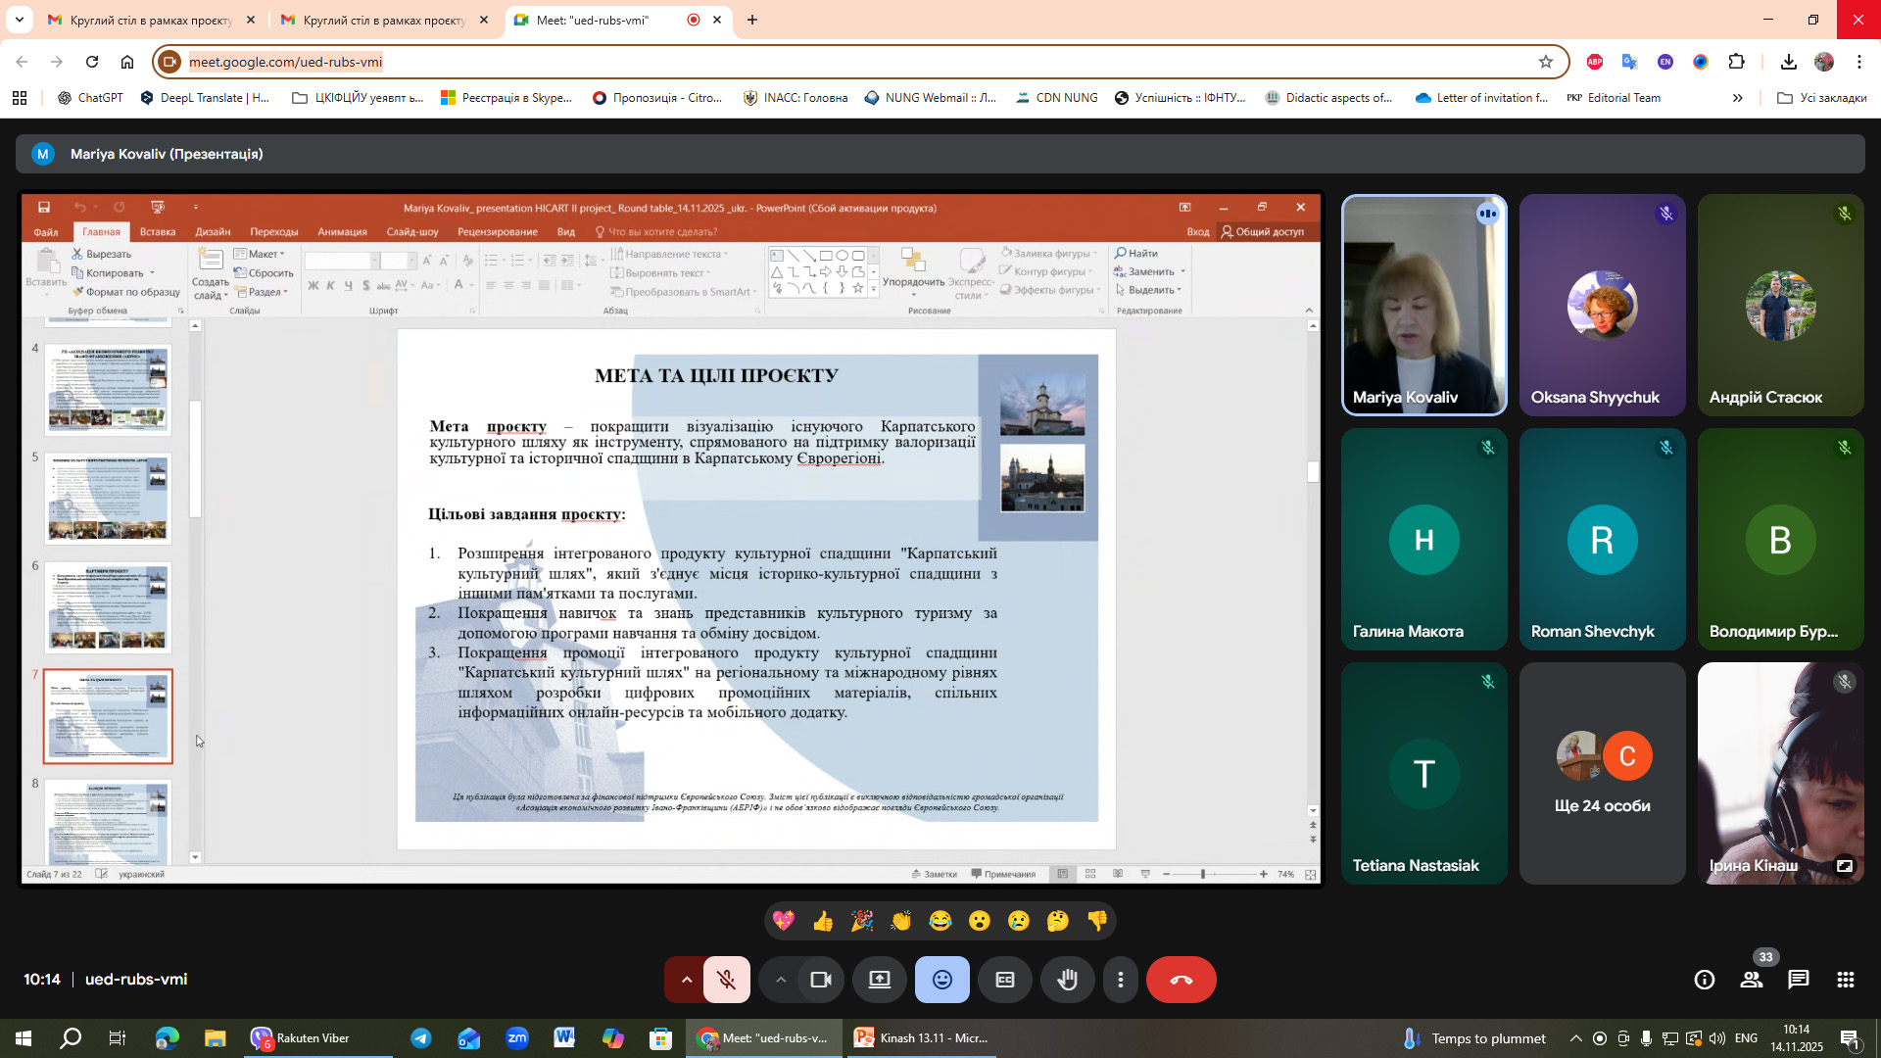Raise hand in the meeting

[1068, 980]
